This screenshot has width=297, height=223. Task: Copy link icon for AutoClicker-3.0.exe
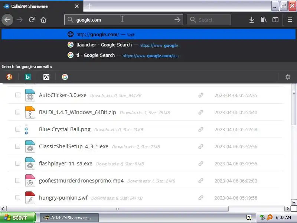[x=201, y=95]
